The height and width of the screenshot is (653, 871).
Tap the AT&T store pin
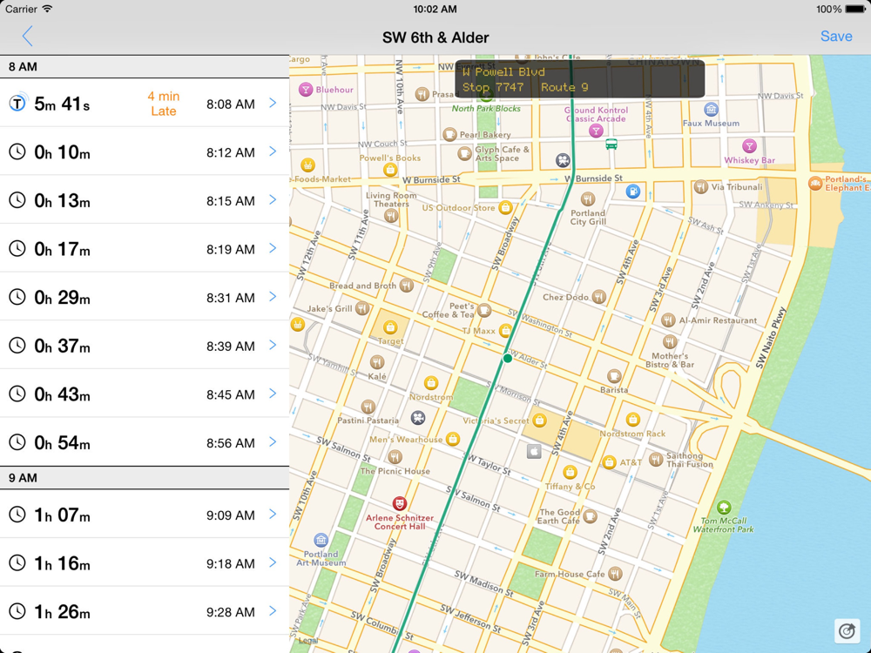(x=610, y=462)
